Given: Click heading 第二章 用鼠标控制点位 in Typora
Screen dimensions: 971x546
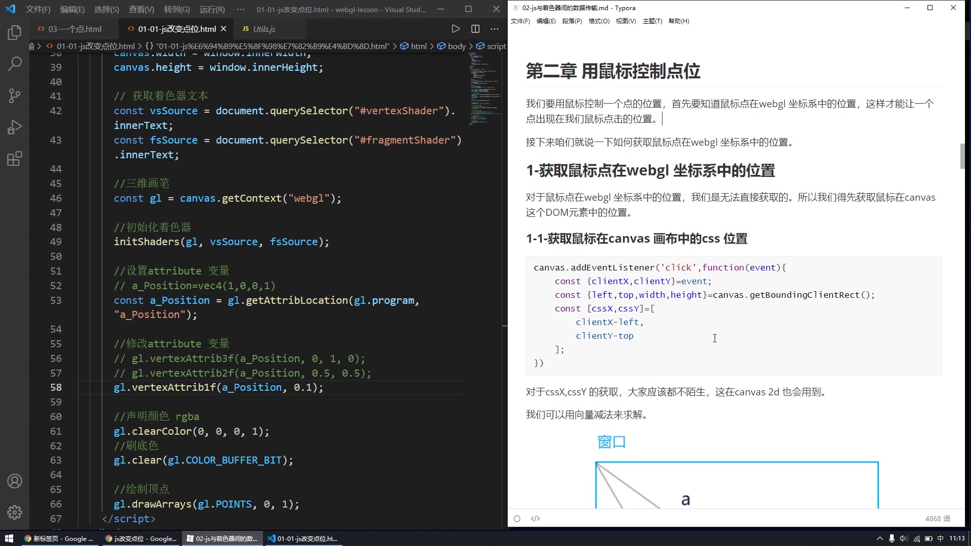Looking at the screenshot, I should tap(613, 71).
